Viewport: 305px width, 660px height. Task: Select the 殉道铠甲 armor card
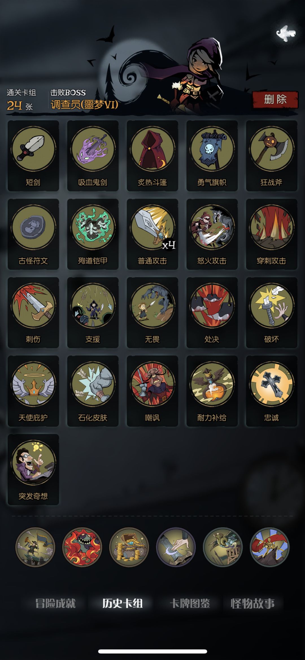(x=93, y=234)
